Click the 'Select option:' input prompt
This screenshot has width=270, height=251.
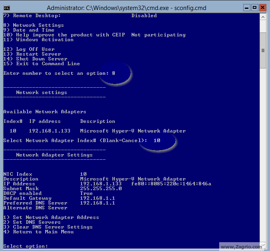[26, 246]
